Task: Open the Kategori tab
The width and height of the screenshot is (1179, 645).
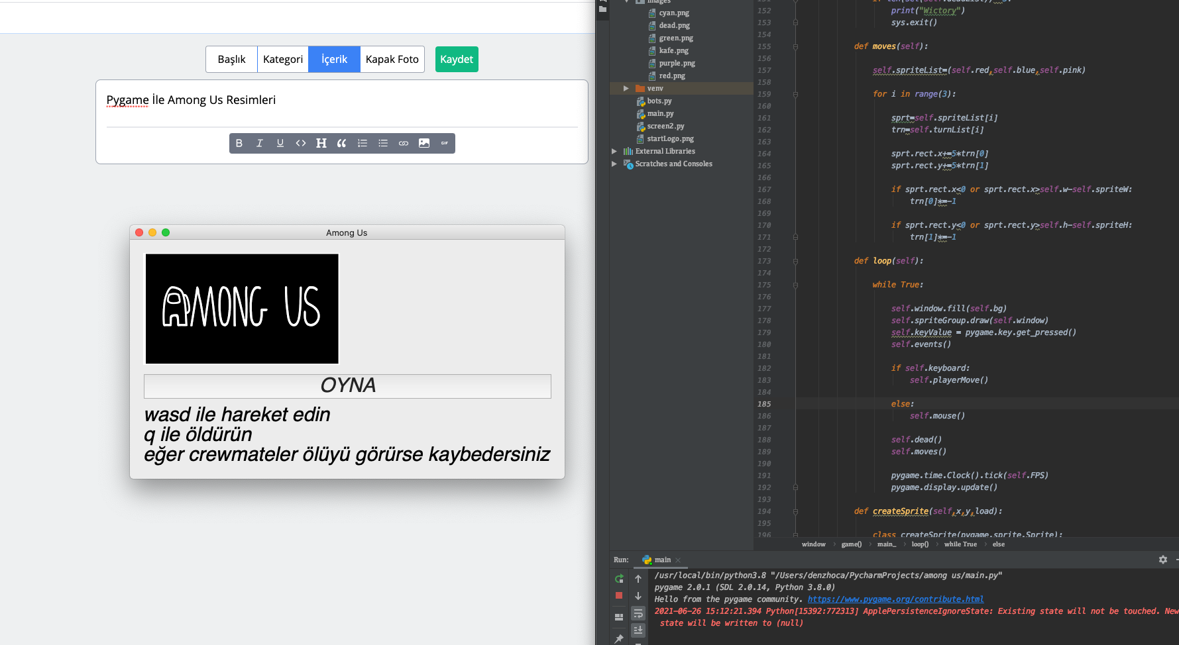Action: coord(283,59)
